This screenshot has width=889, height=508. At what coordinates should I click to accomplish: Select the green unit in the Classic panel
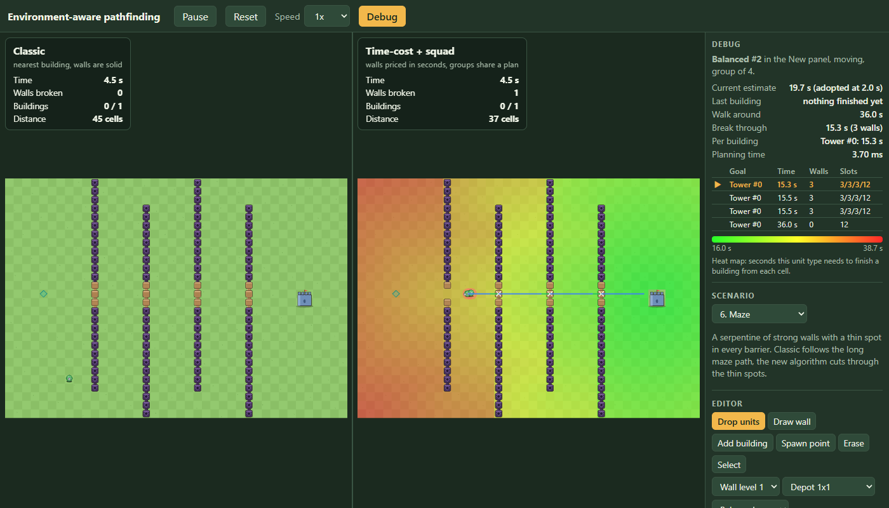pyautogui.click(x=69, y=378)
